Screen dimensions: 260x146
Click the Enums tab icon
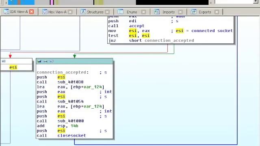[120, 12]
